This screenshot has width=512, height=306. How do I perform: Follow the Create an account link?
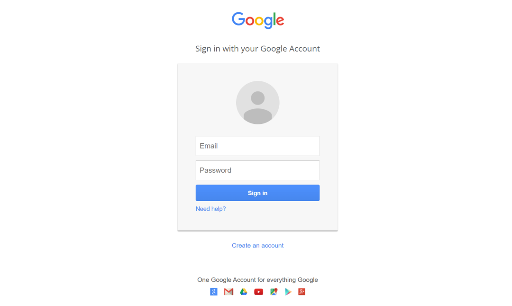[257, 245]
